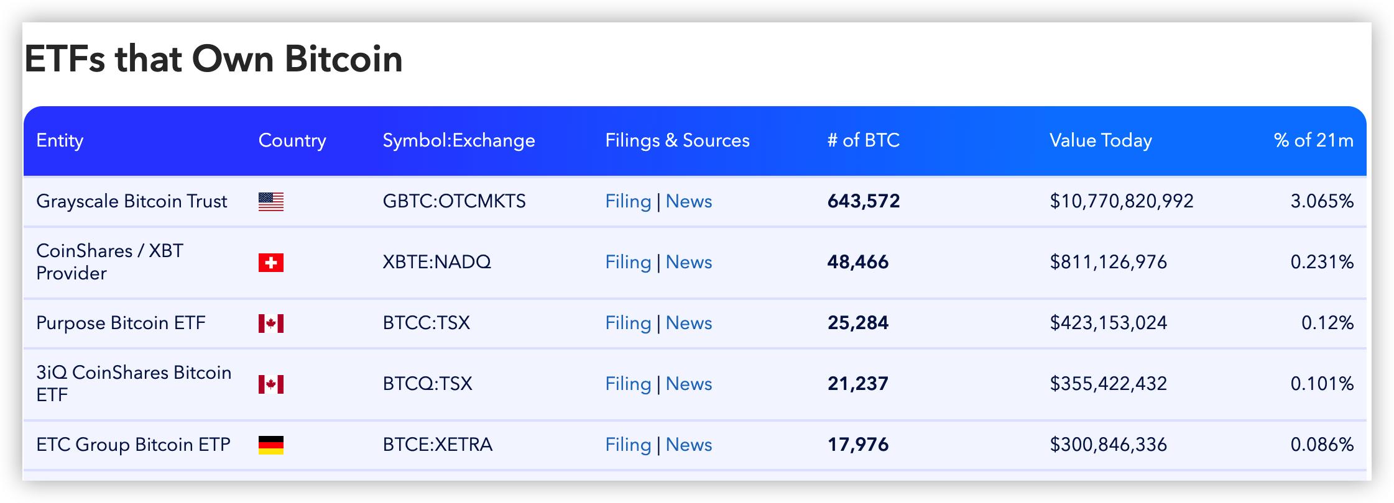Select the Grayscale Bitcoin Trust entity name
The height and width of the screenshot is (503, 1394).
(132, 201)
